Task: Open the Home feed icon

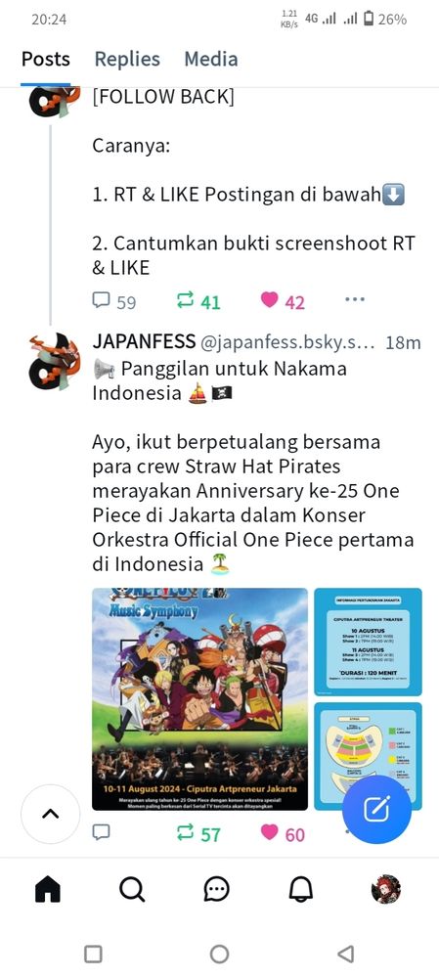Action: pos(47,889)
